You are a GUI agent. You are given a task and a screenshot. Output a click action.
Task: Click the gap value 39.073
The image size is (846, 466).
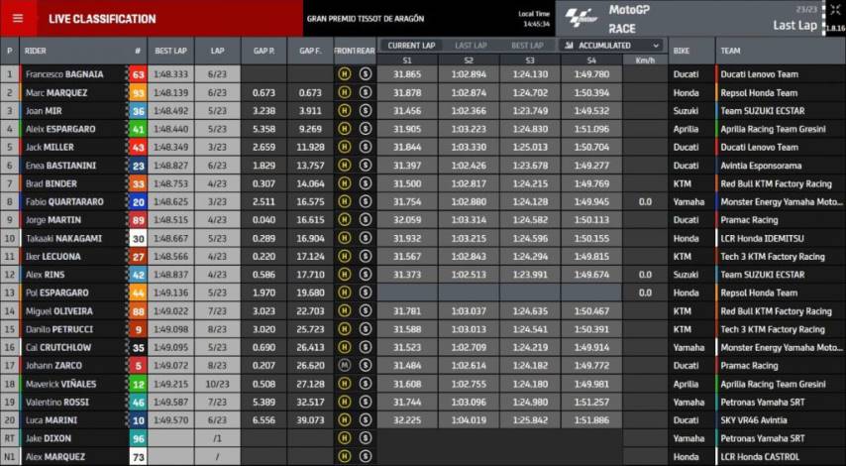pos(310,420)
